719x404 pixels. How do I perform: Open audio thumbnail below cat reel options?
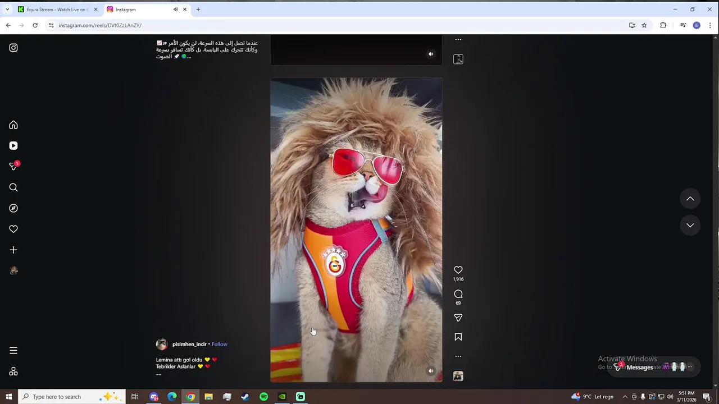(x=458, y=376)
